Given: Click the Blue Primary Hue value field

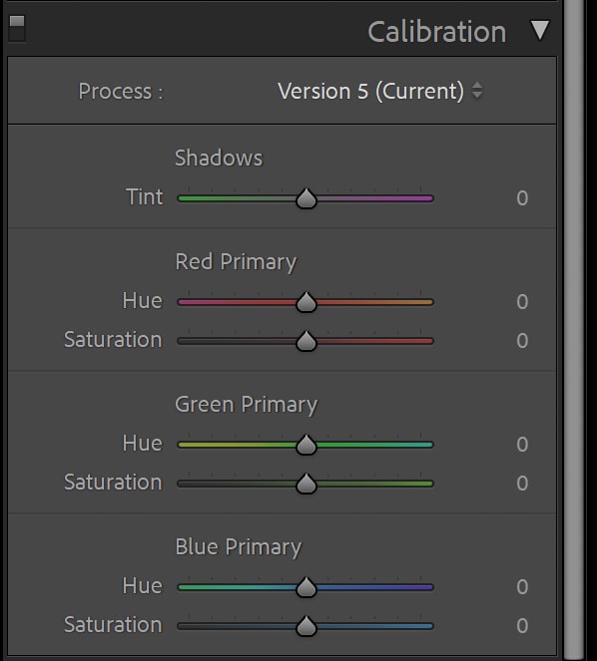Looking at the screenshot, I should [x=522, y=587].
